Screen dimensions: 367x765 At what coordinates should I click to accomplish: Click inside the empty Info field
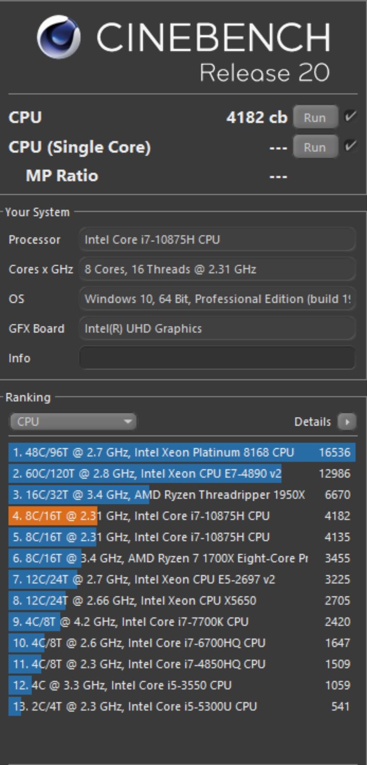(x=217, y=358)
